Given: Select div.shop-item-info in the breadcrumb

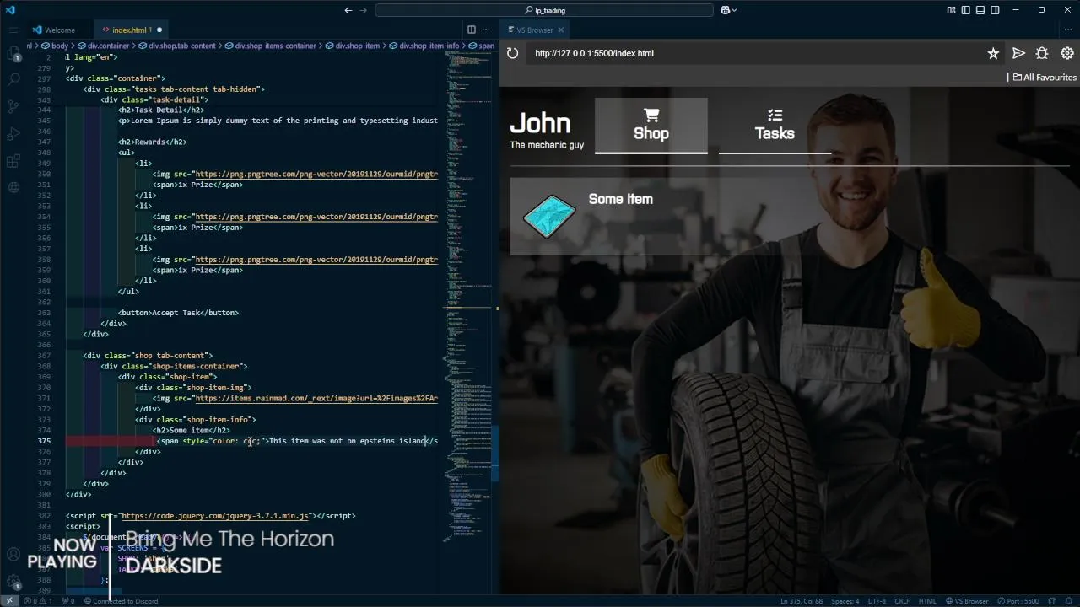Looking at the screenshot, I should (424, 46).
